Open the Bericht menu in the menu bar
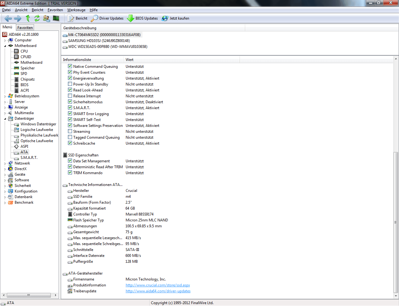The image size is (399, 306). [37, 10]
